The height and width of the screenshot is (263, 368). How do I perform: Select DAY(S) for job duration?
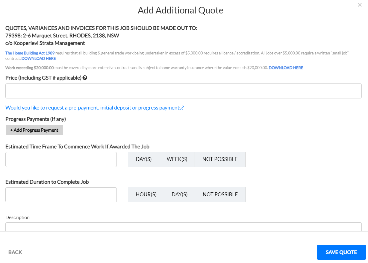point(180,194)
